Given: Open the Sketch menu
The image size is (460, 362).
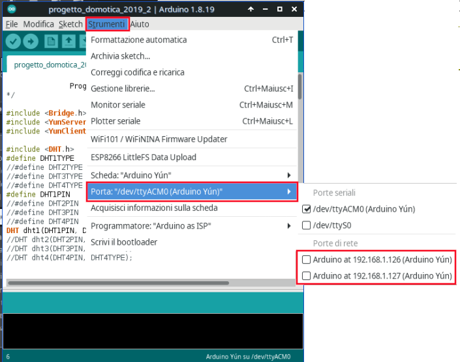Looking at the screenshot, I should [70, 24].
